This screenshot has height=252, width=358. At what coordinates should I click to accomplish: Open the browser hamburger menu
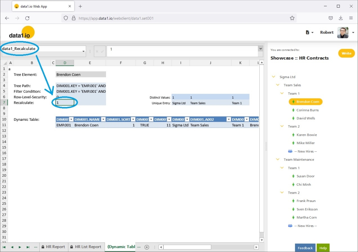coord(351,18)
